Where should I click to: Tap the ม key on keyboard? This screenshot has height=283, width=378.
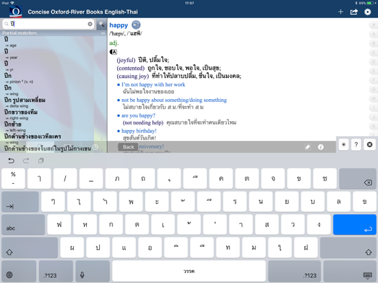point(254,247)
